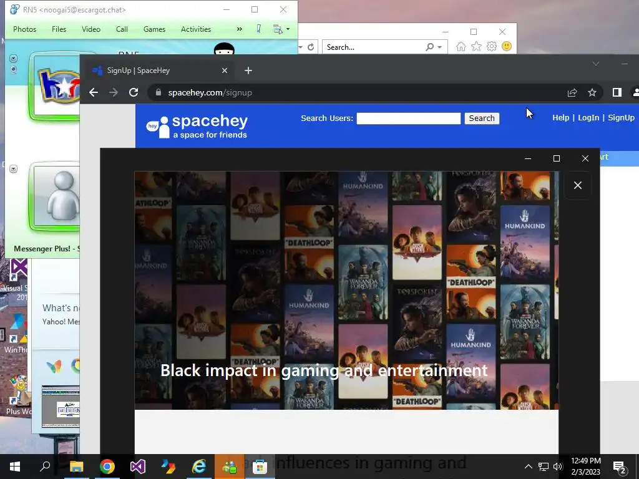This screenshot has width=639, height=479.
Task: Click the Internet Explorer Search field
Action: coord(373,47)
